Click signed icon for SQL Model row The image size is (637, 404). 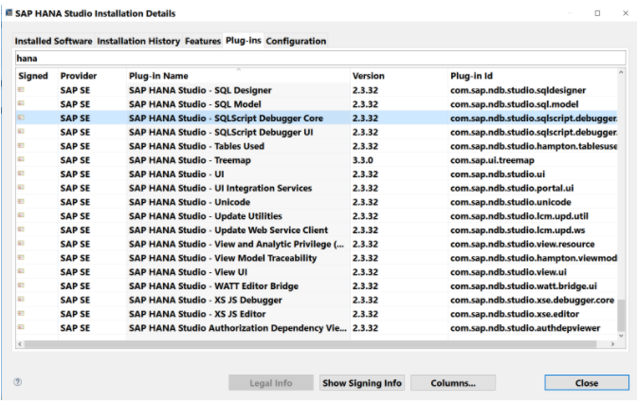pos(21,103)
